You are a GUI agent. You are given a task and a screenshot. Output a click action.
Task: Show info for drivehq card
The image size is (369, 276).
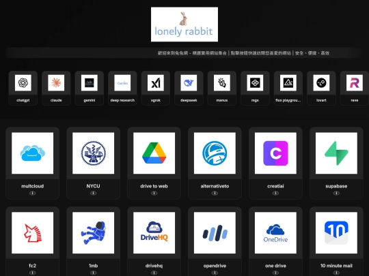(154, 273)
